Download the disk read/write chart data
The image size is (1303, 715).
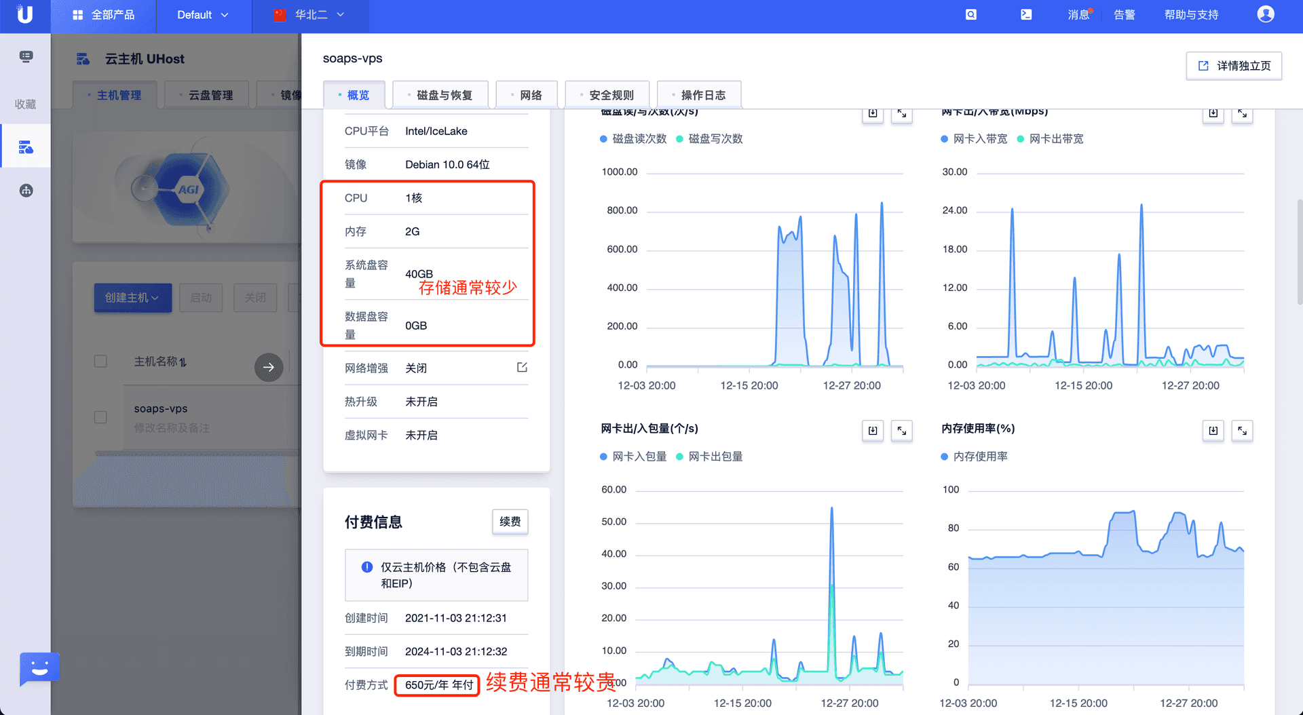(873, 113)
